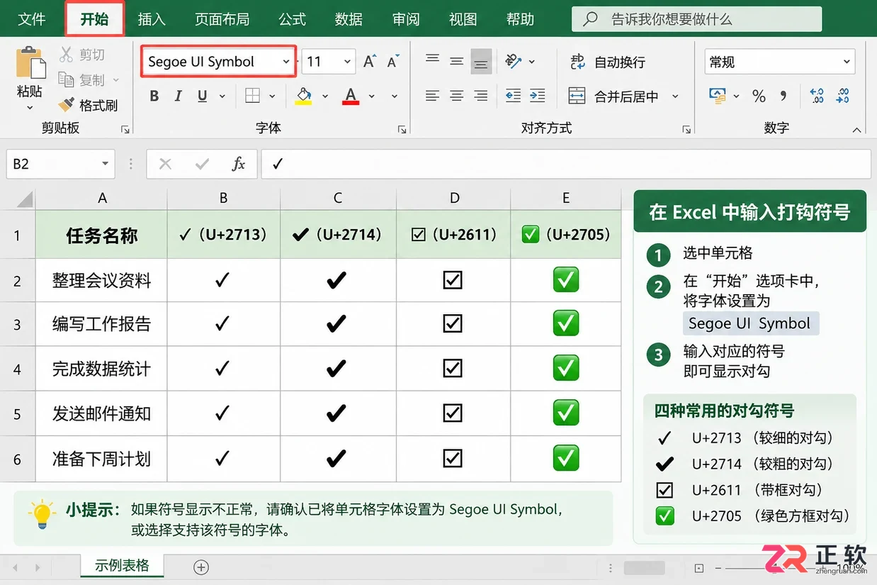Screen dimensions: 877x585
Task: Click the Cut (剪切) scissors icon
Action: coord(67,54)
